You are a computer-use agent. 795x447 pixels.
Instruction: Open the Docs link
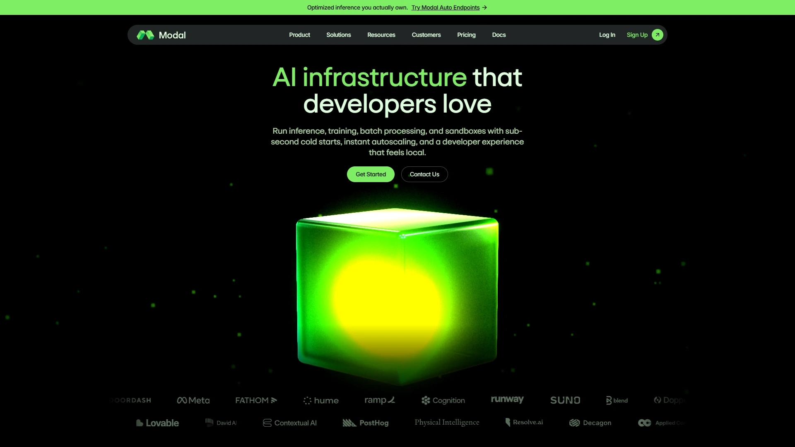[x=499, y=35]
